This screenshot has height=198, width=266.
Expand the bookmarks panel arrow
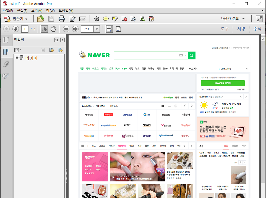[62, 40]
